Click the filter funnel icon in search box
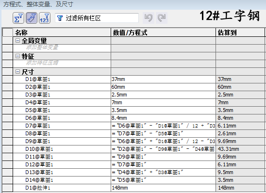Screen dimensions: 266x193 coord(60,18)
